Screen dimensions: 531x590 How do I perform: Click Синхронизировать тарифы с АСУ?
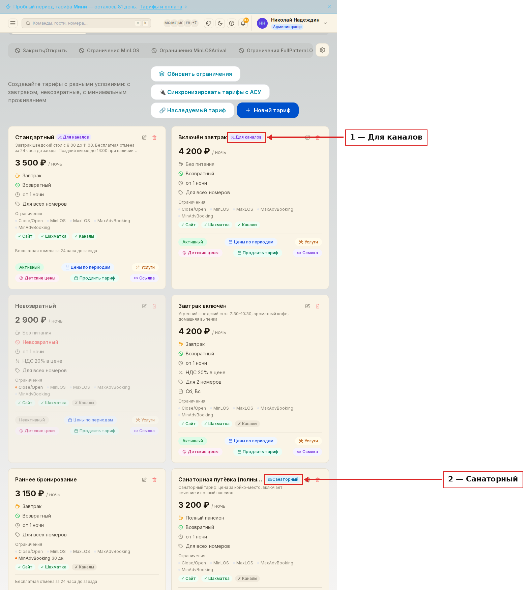click(x=210, y=92)
